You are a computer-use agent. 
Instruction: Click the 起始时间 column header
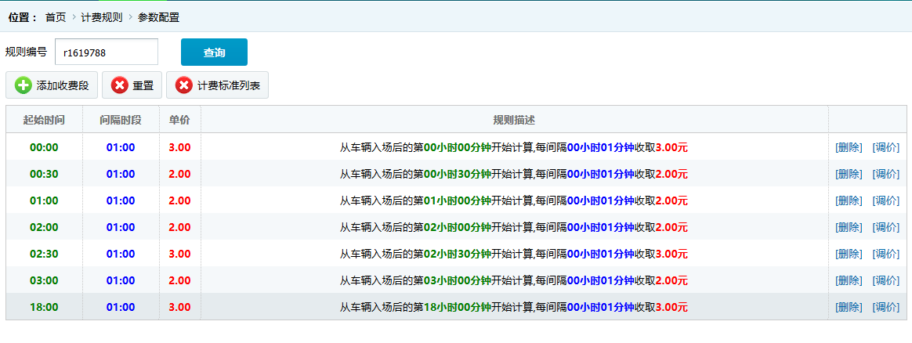point(44,120)
